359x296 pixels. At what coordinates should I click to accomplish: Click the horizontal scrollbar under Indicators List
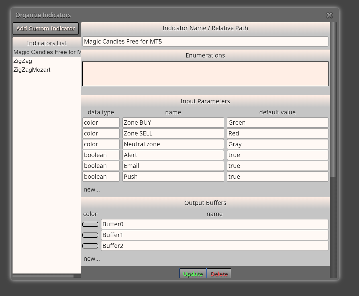pyautogui.click(x=43, y=276)
